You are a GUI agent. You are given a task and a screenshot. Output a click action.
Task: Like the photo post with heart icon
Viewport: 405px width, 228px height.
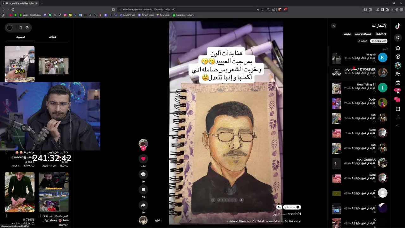(143, 159)
